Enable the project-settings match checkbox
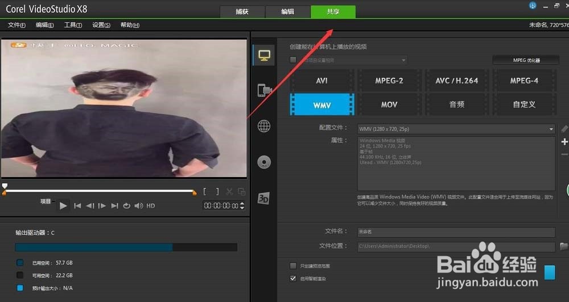The height and width of the screenshot is (302, 569). (293, 60)
